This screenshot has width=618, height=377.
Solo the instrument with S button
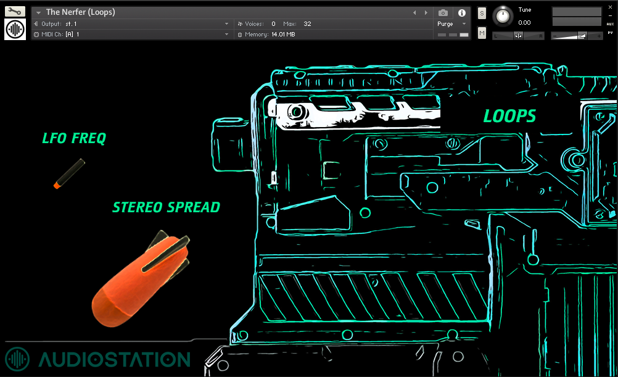482,14
